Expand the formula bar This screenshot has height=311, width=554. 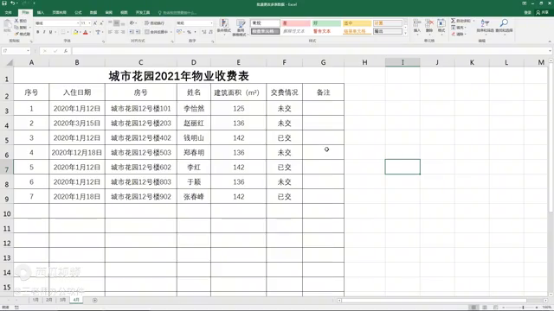pyautogui.click(x=550, y=51)
